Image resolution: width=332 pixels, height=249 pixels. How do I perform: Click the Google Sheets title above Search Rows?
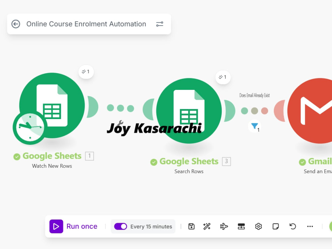[x=189, y=161]
